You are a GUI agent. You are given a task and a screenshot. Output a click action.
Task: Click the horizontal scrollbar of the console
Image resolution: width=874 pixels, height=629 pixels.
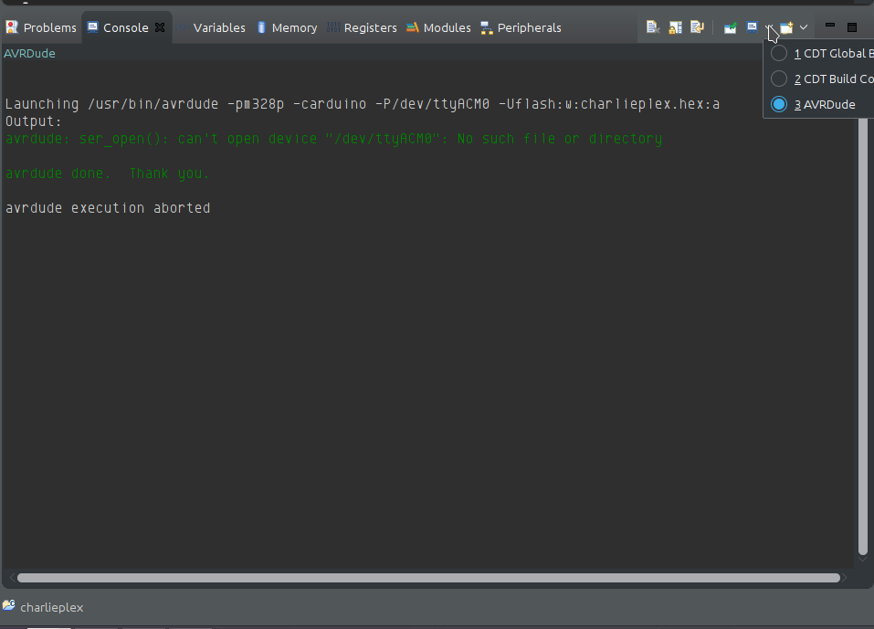coord(428,578)
